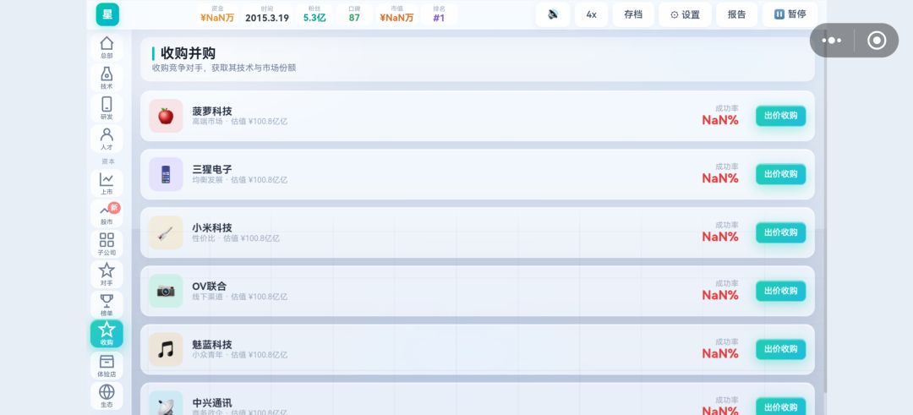Open the 榜单 trophy sidebar icon
The width and height of the screenshot is (913, 415).
107,304
